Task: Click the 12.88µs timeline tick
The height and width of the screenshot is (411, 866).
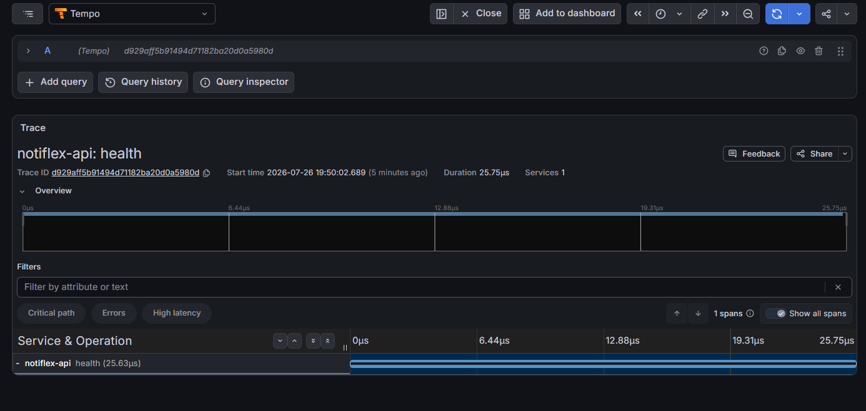Action: coord(622,341)
